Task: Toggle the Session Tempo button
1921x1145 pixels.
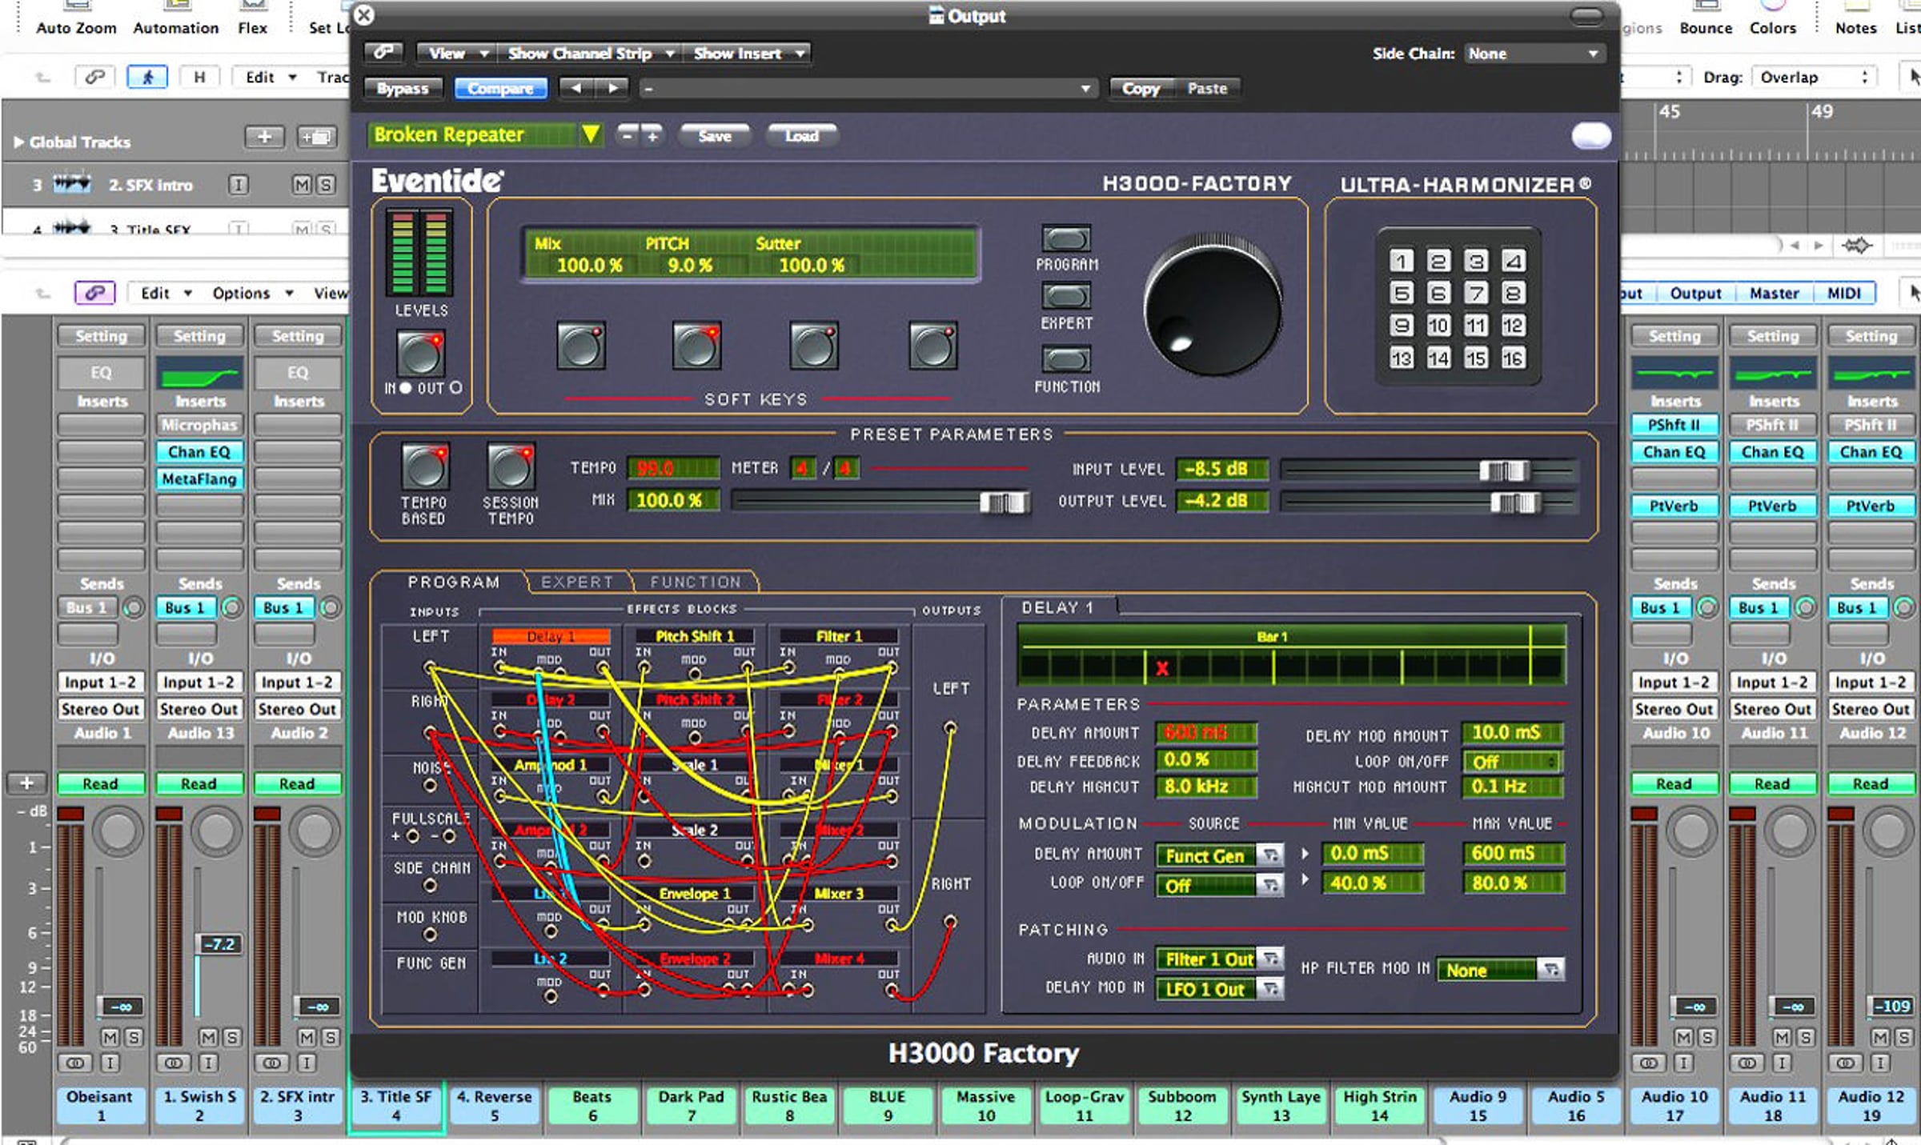Action: [511, 467]
